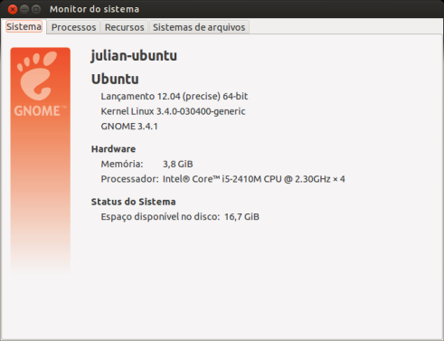Click the Kernel Linux 3.4.0-030400-generic line

click(173, 111)
